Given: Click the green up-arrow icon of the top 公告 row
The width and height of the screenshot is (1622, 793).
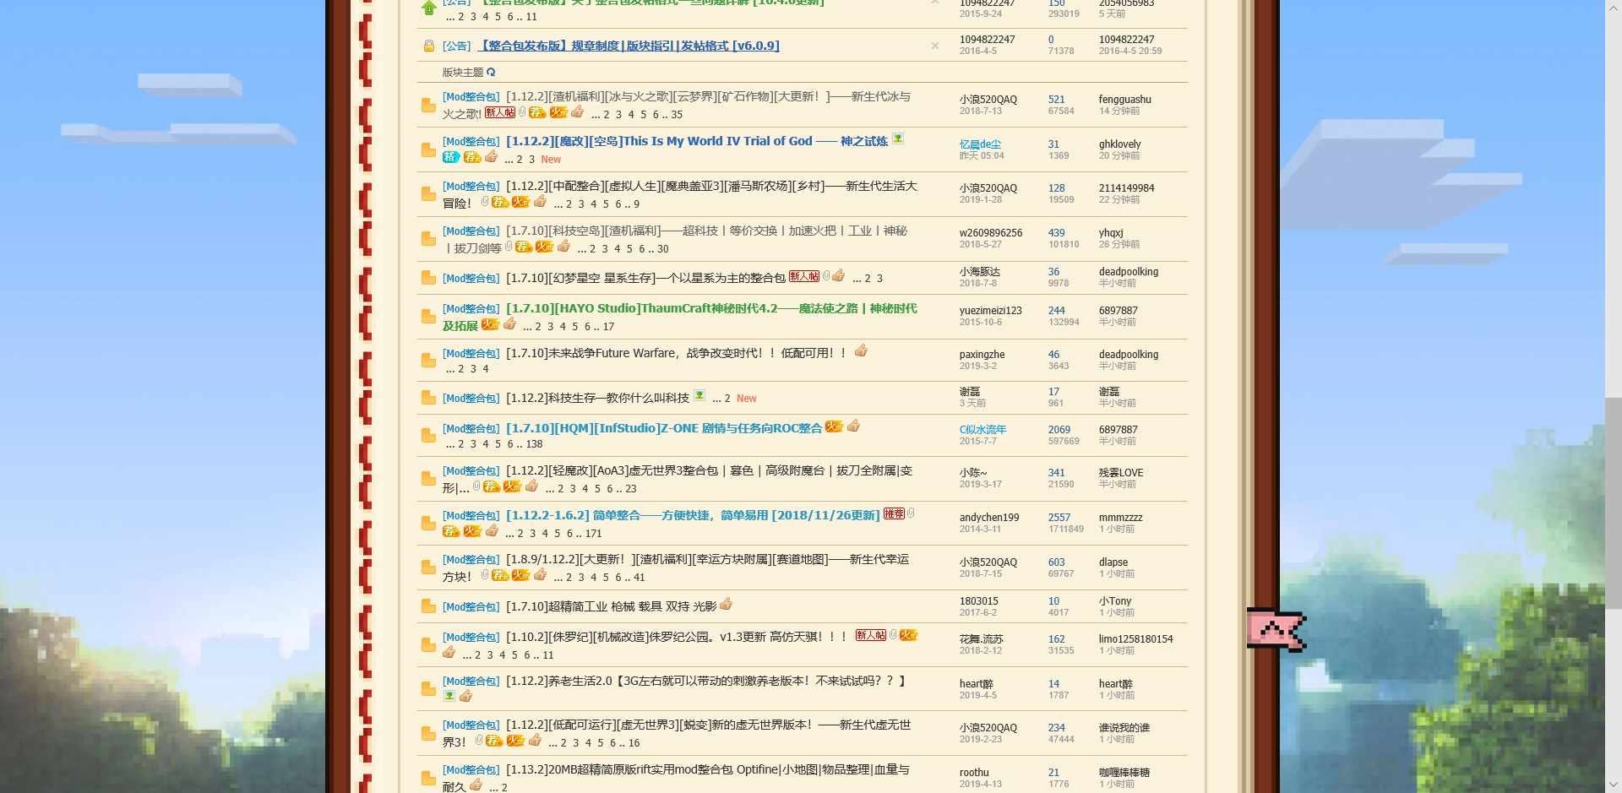Looking at the screenshot, I should tap(428, 8).
